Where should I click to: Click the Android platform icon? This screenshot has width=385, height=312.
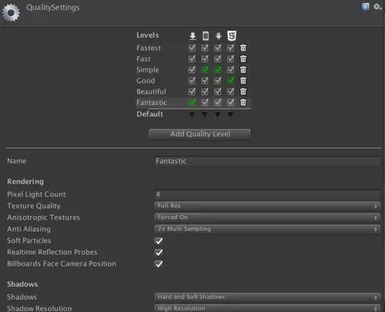(x=218, y=36)
